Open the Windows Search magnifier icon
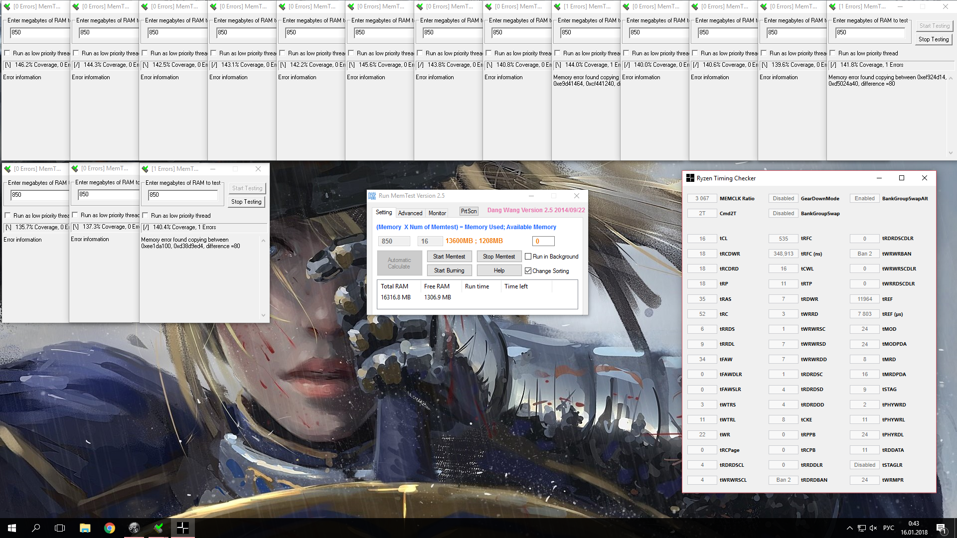 click(x=36, y=528)
